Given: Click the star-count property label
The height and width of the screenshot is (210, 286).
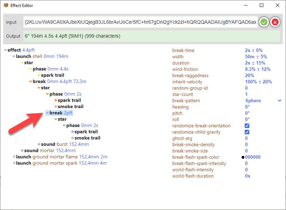Looking at the screenshot, I should click(183, 95).
